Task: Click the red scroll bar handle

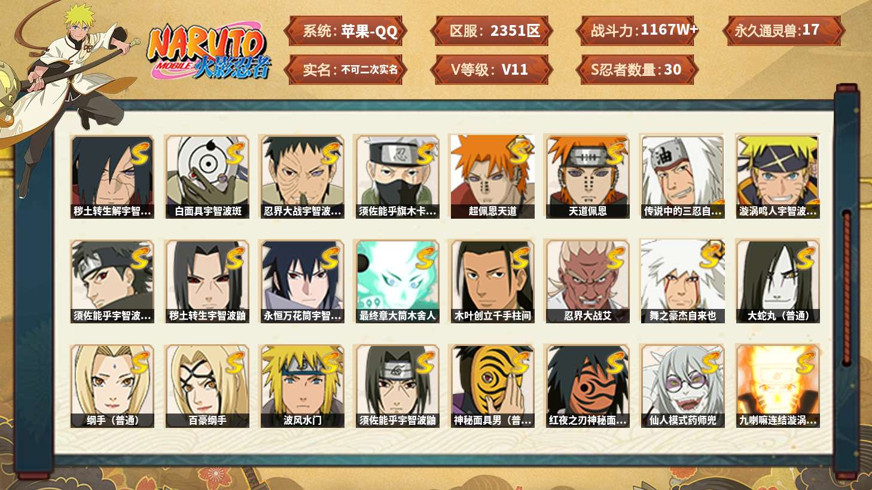Action: (x=846, y=287)
